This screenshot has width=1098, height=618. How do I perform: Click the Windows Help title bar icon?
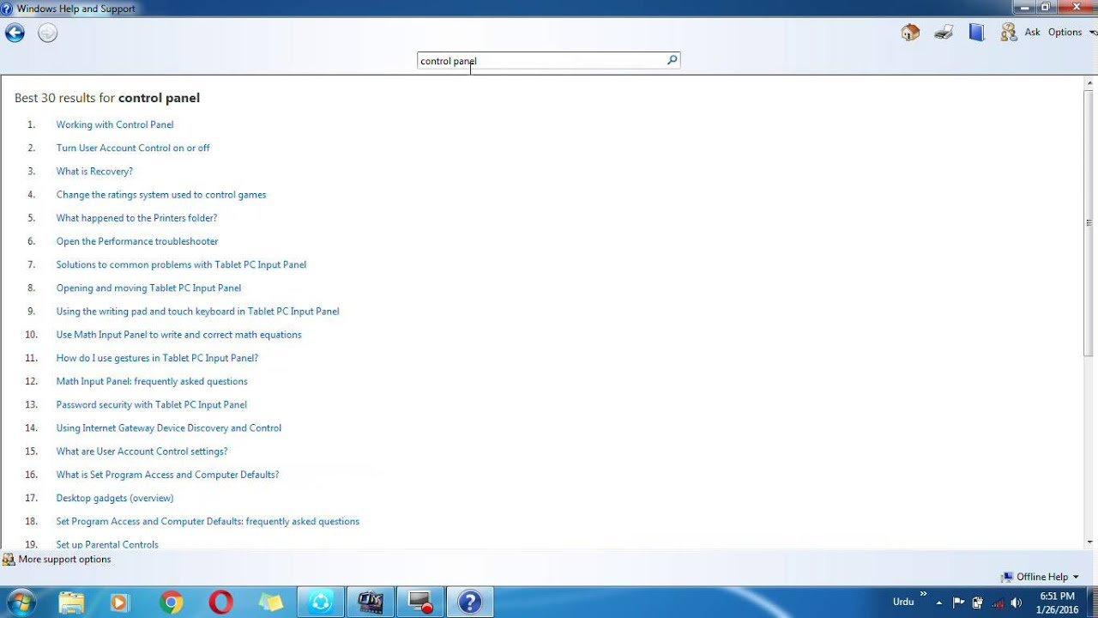point(7,8)
